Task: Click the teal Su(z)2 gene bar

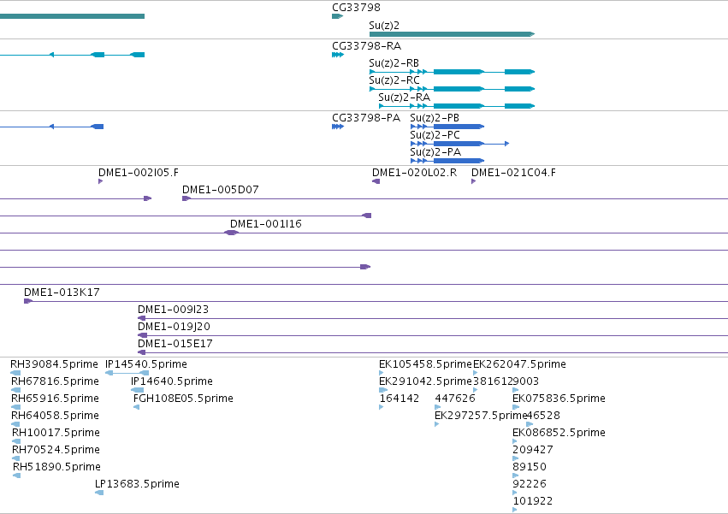Action: pyautogui.click(x=452, y=34)
